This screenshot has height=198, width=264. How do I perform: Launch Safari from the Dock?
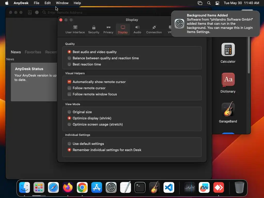pyautogui.click(x=53, y=187)
